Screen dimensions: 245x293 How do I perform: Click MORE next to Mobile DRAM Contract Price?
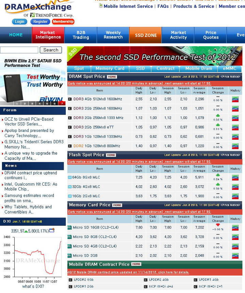[136, 264]
